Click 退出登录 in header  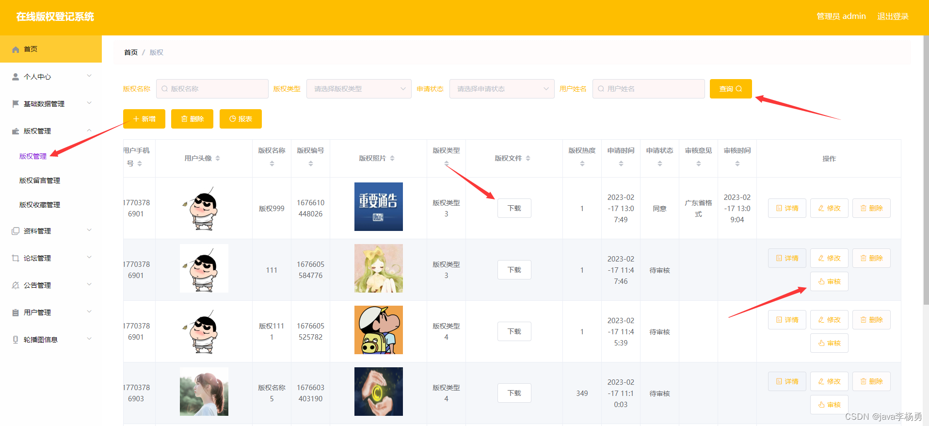893,16
